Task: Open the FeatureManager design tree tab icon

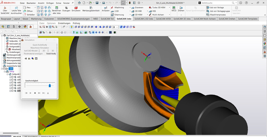Action: click(3, 27)
